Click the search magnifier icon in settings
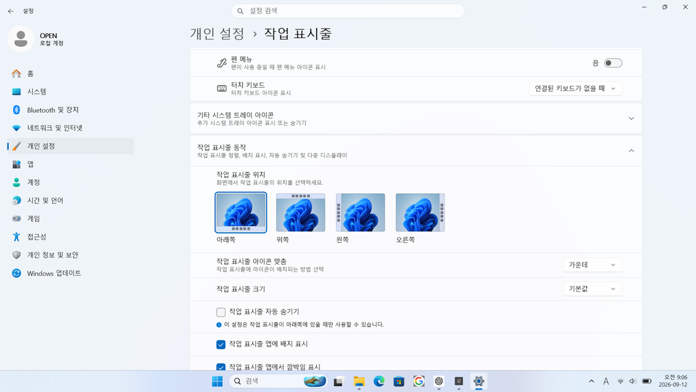 (x=240, y=11)
